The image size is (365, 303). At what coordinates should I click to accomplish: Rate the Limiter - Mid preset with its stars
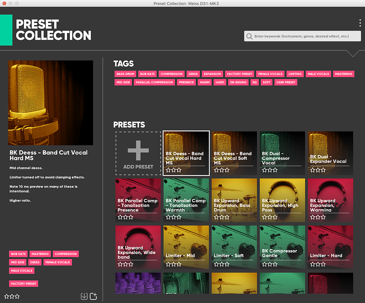click(173, 264)
